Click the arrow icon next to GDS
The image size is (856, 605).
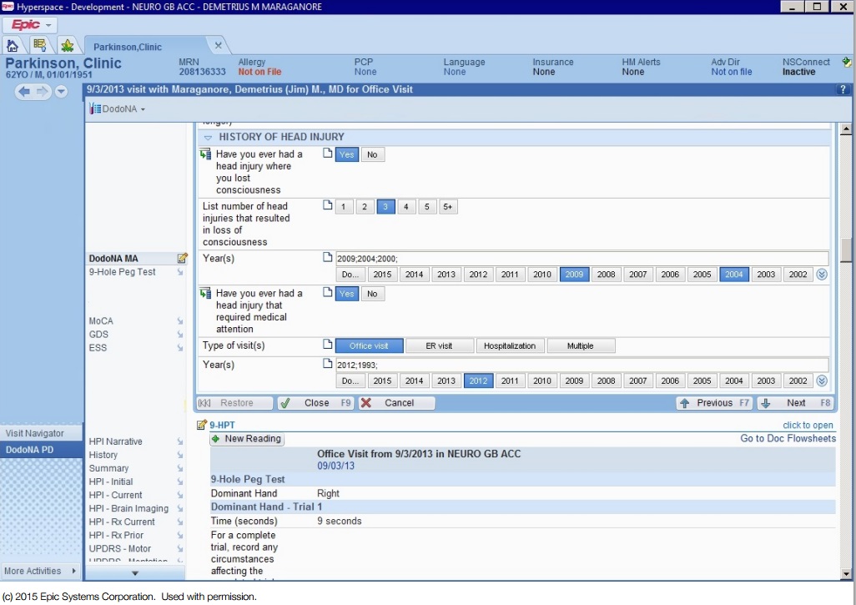[179, 335]
